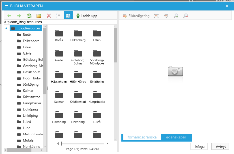Click the panel splitter handle dots

tap(47, 88)
